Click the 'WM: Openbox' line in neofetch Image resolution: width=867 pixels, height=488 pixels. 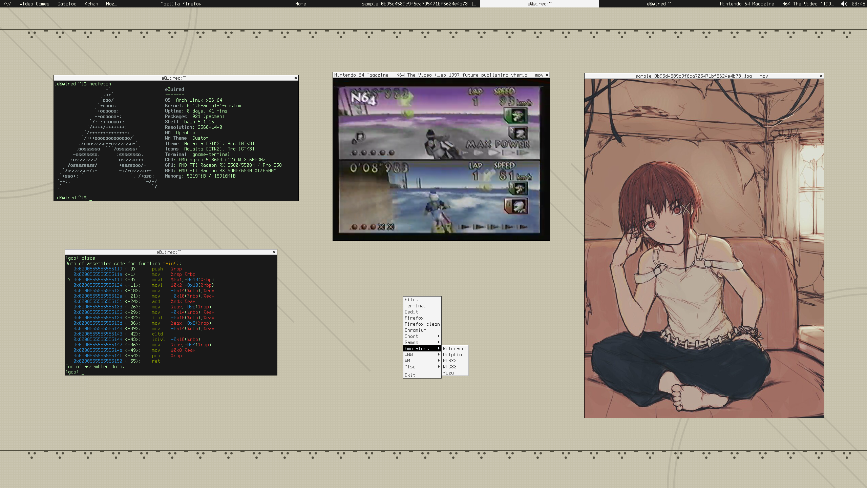[180, 133]
